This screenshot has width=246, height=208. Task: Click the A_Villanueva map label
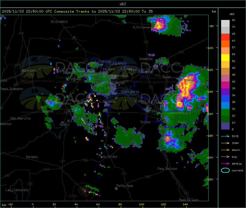pyautogui.click(x=143, y=27)
